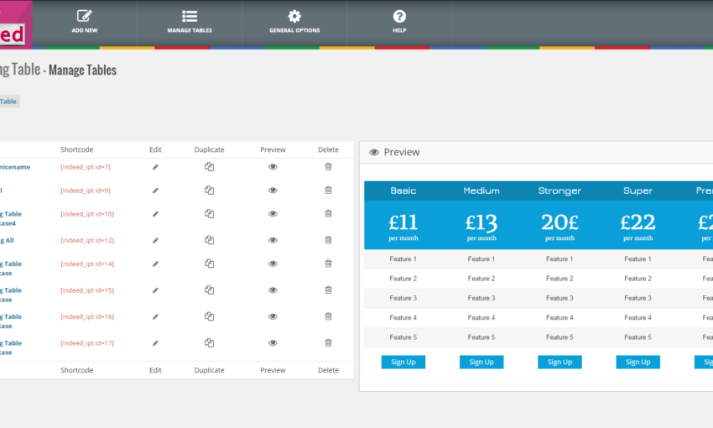Select the Medium plan £13 price block
Image resolution: width=713 pixels, height=428 pixels.
pyautogui.click(x=481, y=226)
